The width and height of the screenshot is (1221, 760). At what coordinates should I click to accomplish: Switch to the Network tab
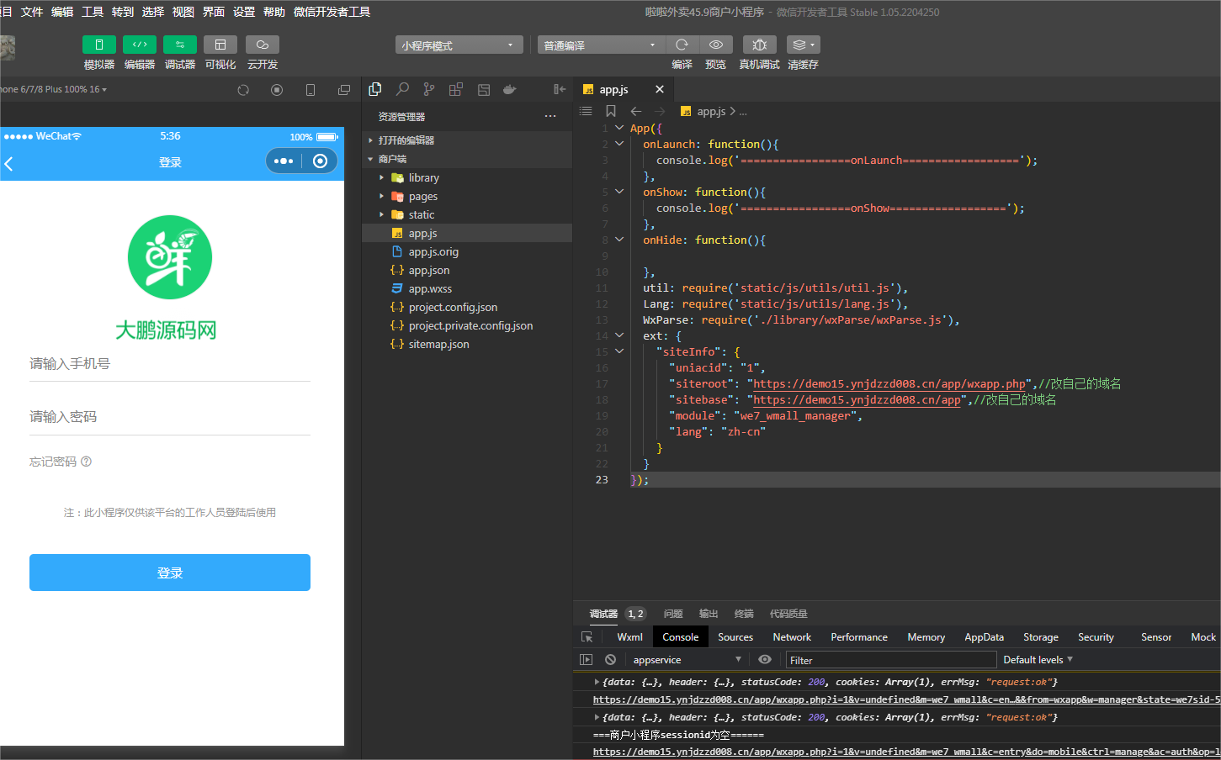[791, 637]
